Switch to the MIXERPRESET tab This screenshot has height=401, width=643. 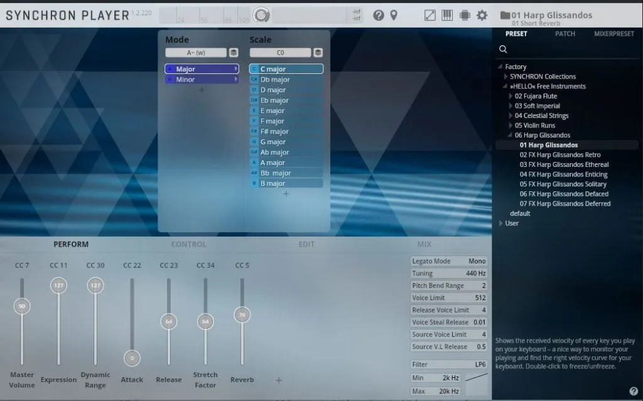click(x=613, y=34)
